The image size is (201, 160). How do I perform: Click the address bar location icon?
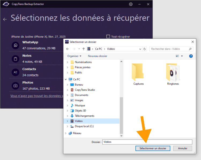pyautogui.click(x=89, y=49)
